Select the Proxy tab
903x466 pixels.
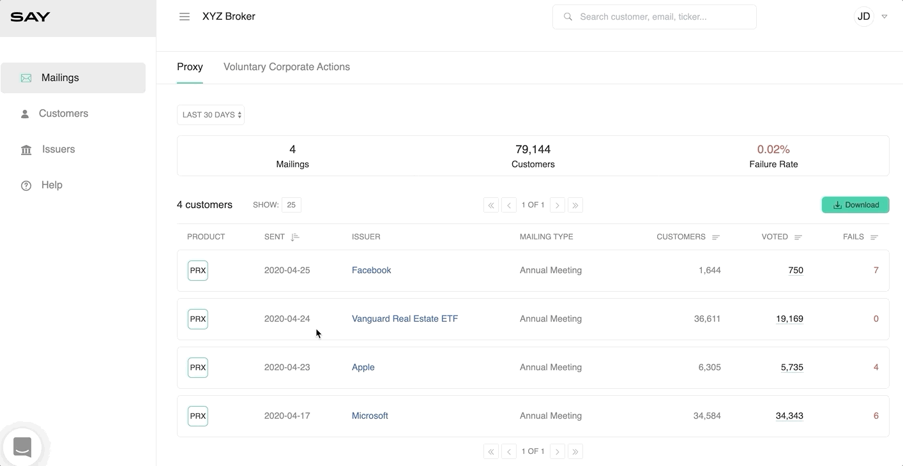pos(190,67)
